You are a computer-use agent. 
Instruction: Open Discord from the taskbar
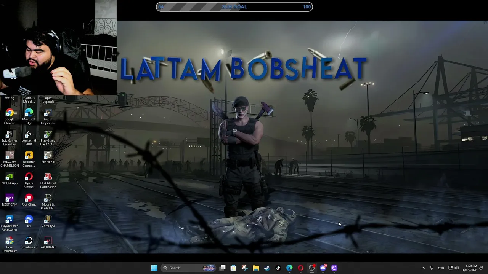point(323,268)
